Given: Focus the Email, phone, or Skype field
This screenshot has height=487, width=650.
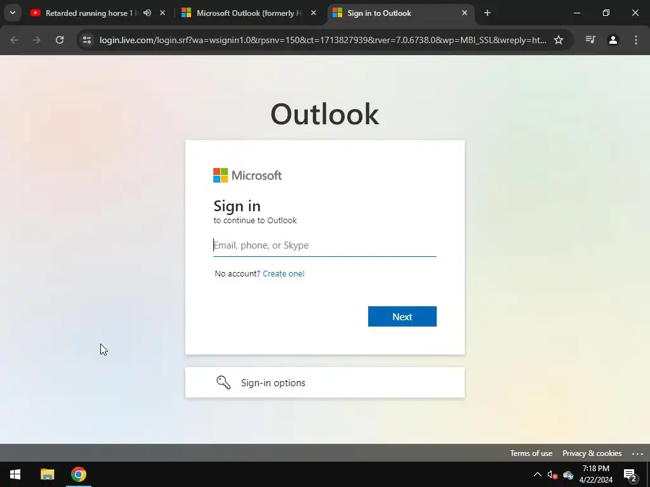Looking at the screenshot, I should click(x=324, y=245).
